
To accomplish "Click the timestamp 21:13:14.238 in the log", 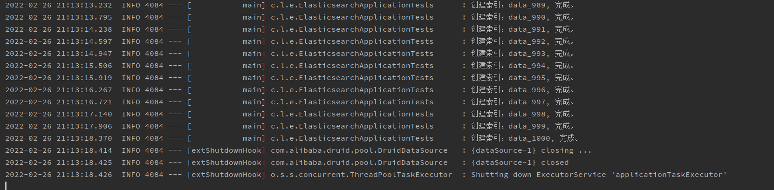I will click(84, 29).
